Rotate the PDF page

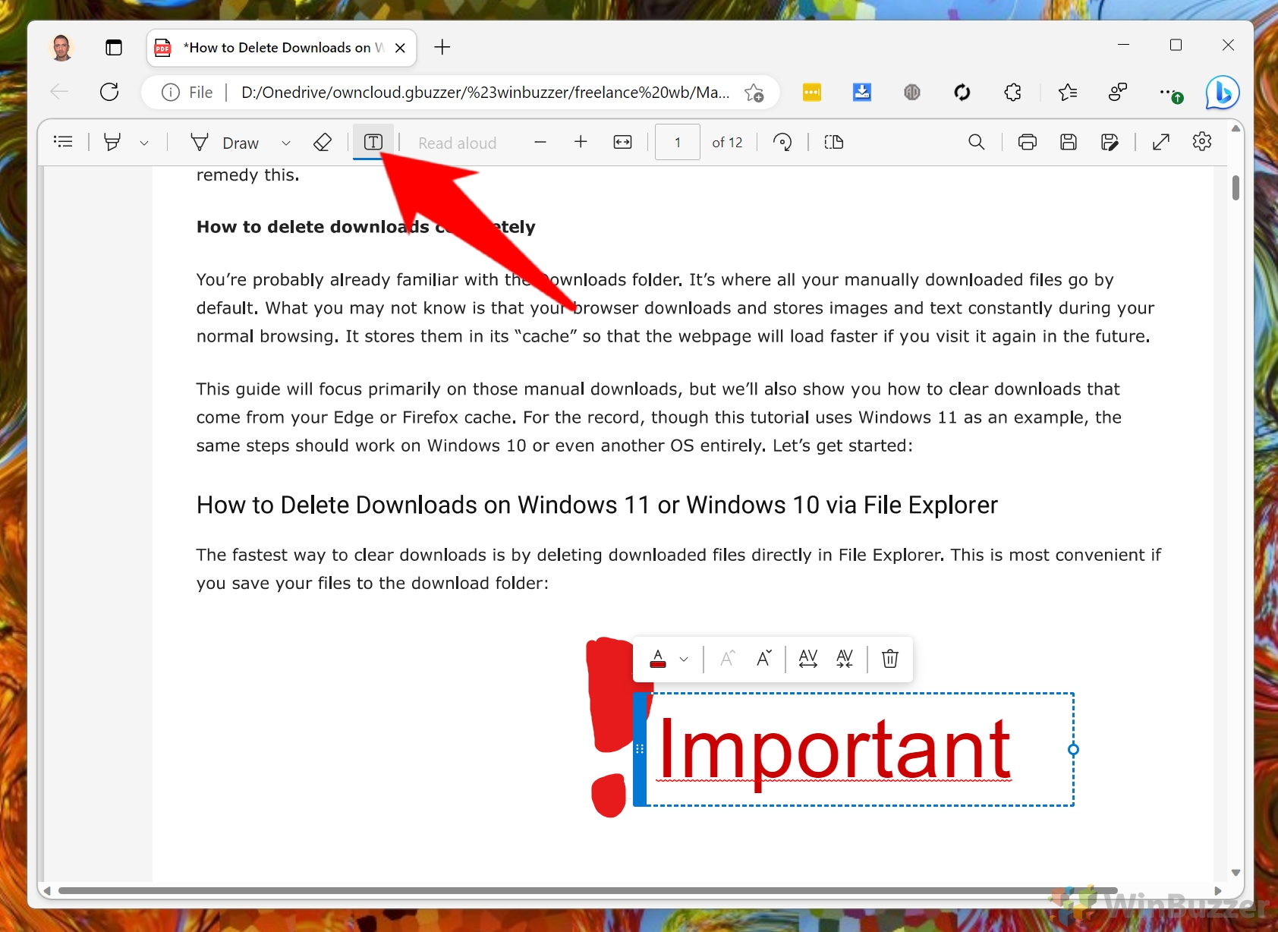pos(784,142)
